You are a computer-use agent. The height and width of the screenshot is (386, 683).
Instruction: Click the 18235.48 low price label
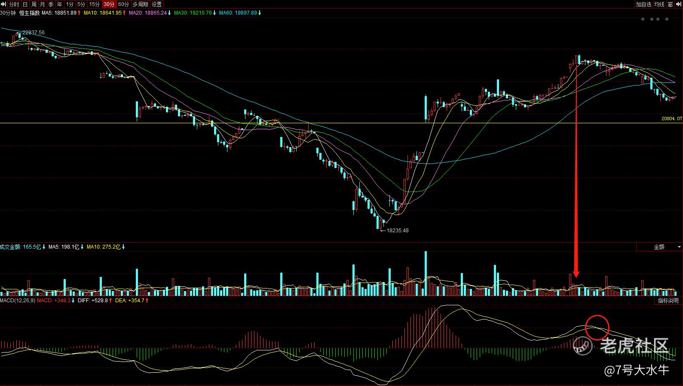click(x=398, y=231)
